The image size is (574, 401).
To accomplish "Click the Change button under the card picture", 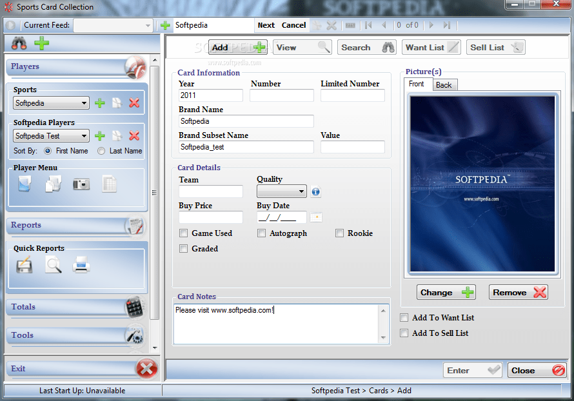I will click(x=446, y=292).
